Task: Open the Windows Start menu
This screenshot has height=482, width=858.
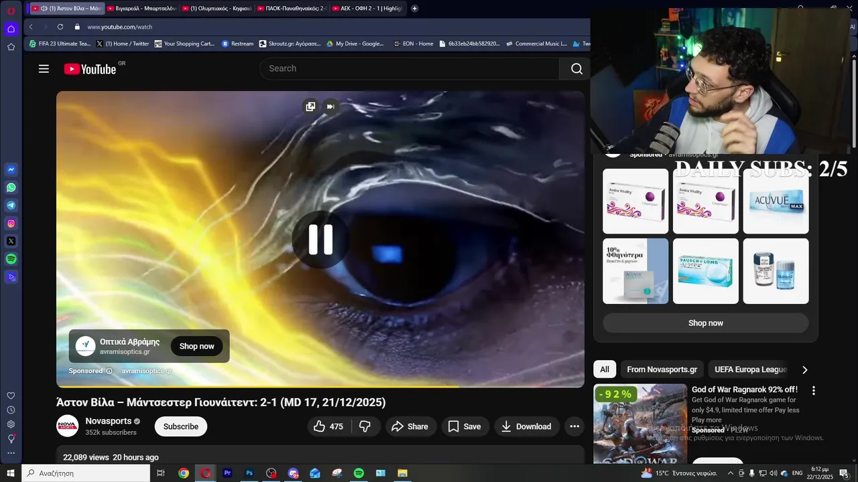Action: (x=11, y=473)
